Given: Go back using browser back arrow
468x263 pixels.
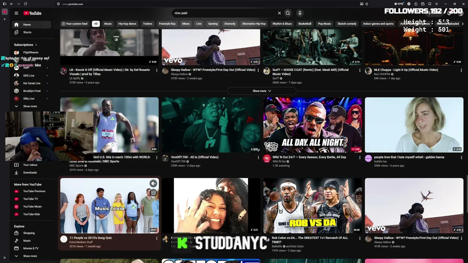Looking at the screenshot, I should click(x=11, y=4).
